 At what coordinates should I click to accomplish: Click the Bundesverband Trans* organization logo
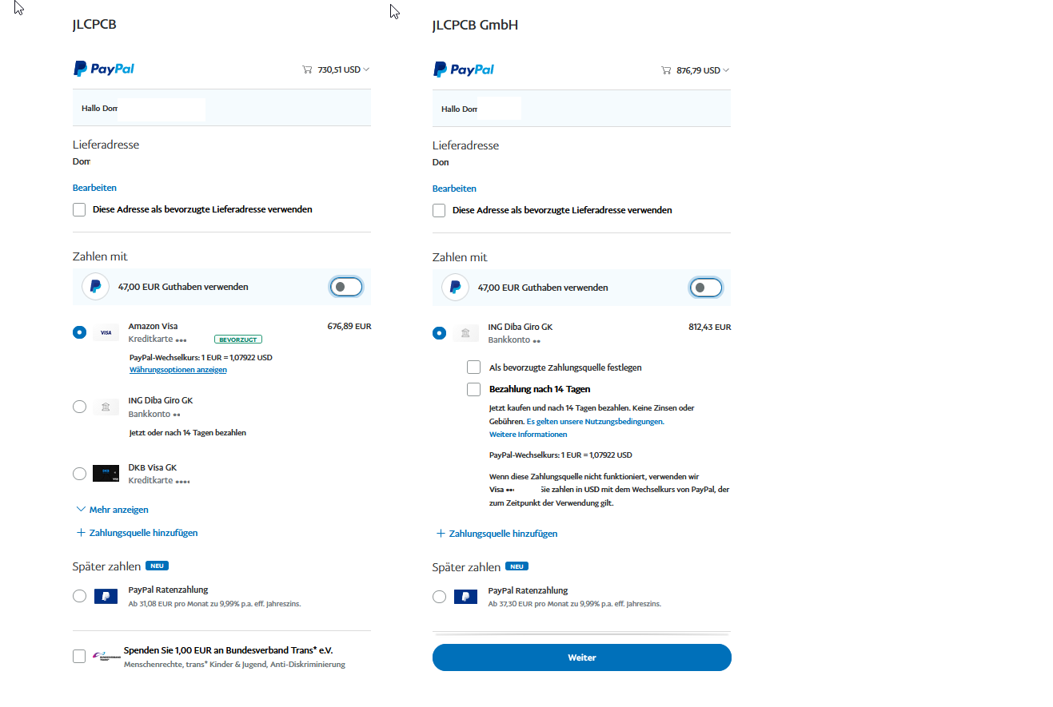[x=106, y=657]
